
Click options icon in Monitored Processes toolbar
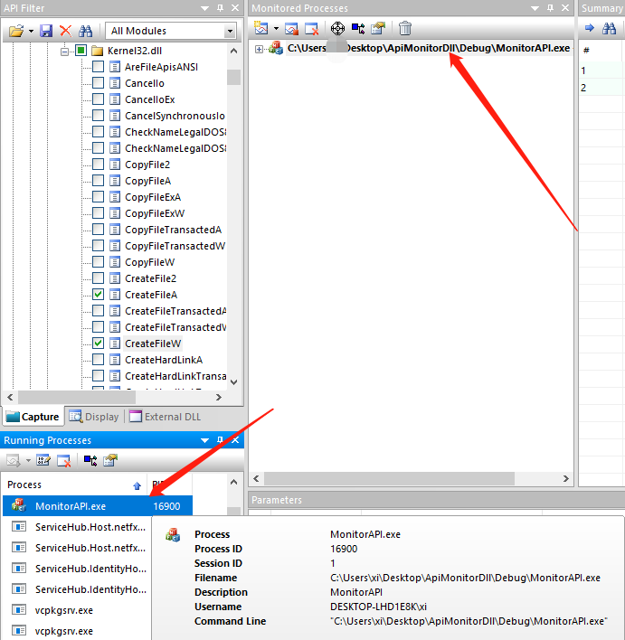pyautogui.click(x=378, y=28)
